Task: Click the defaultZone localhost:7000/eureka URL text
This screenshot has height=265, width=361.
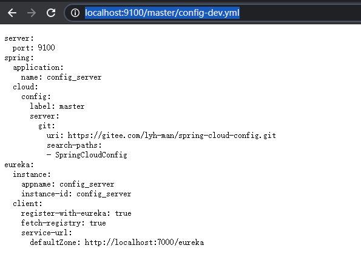Action: coord(144,243)
